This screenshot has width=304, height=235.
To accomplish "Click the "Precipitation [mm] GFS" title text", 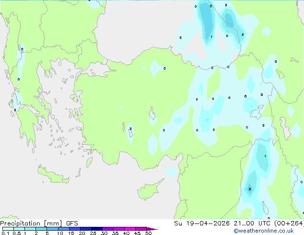I will (39, 223).
